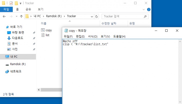Select 내 PC in the navigation pane
Viewport: 182px width, 104px height.
(18, 57)
